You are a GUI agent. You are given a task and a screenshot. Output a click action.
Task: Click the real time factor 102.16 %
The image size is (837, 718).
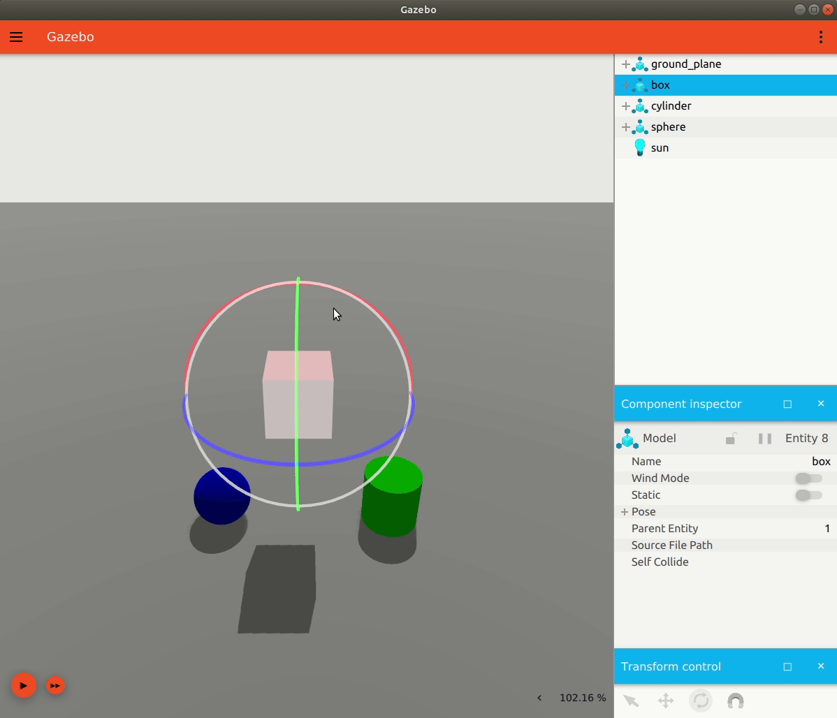pyautogui.click(x=583, y=698)
